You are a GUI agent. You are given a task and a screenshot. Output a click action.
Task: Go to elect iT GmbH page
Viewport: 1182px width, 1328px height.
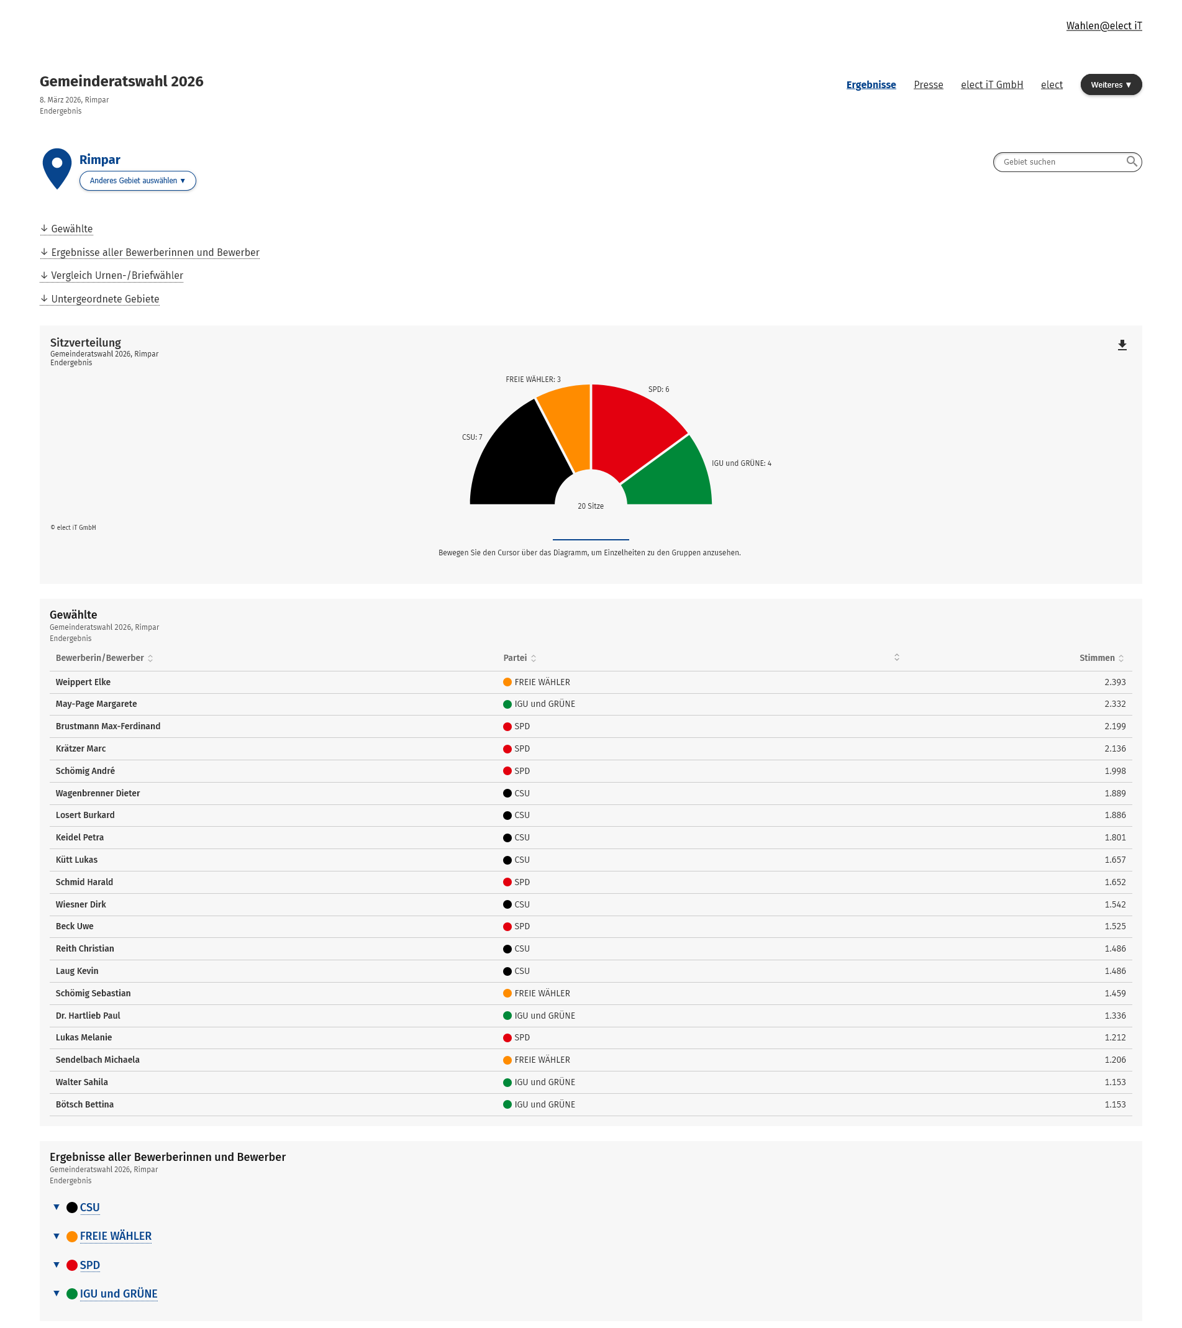tap(991, 84)
